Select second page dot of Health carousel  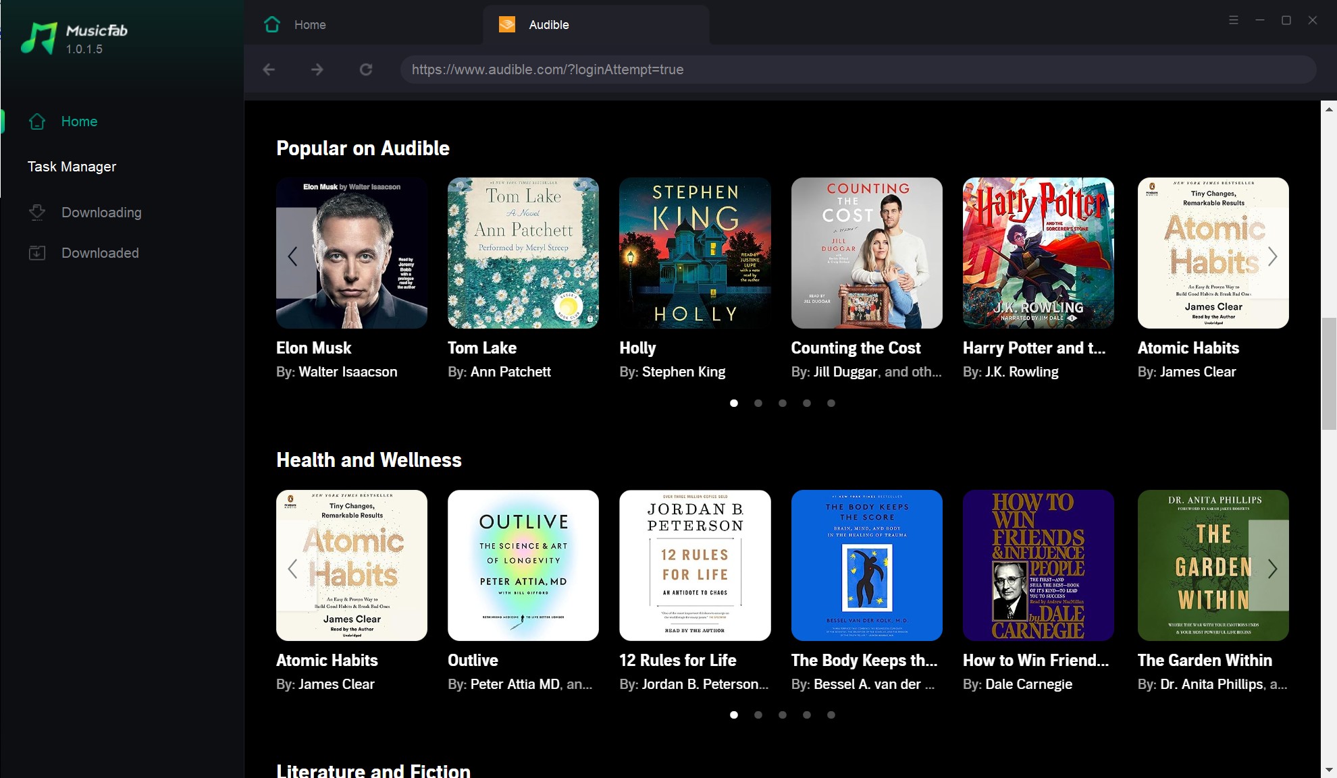[x=758, y=715]
